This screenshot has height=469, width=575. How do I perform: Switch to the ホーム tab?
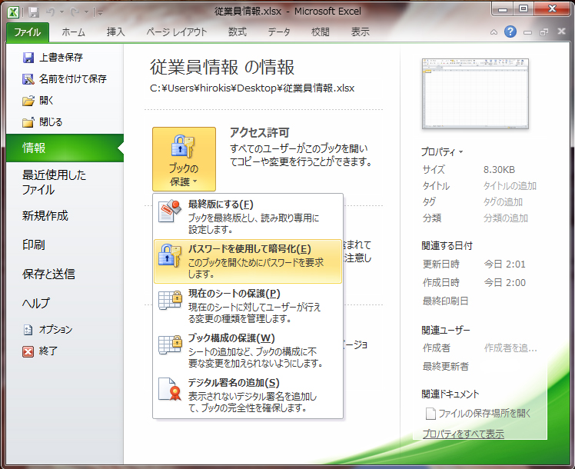click(73, 32)
